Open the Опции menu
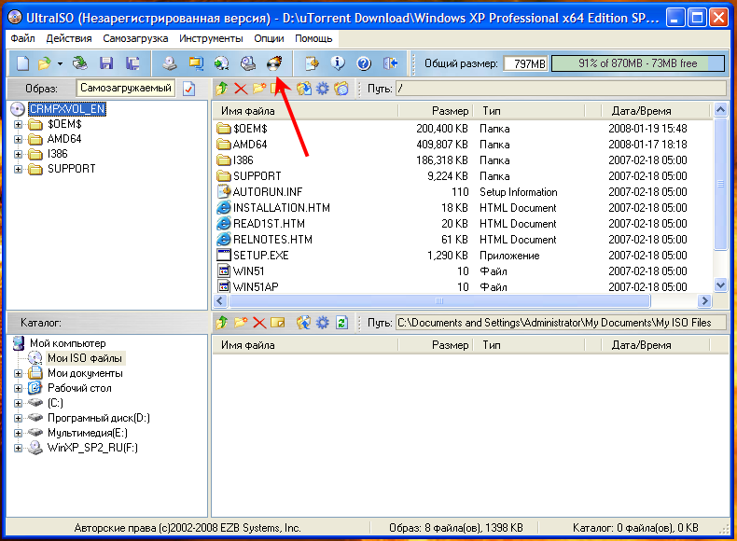 [x=269, y=38]
